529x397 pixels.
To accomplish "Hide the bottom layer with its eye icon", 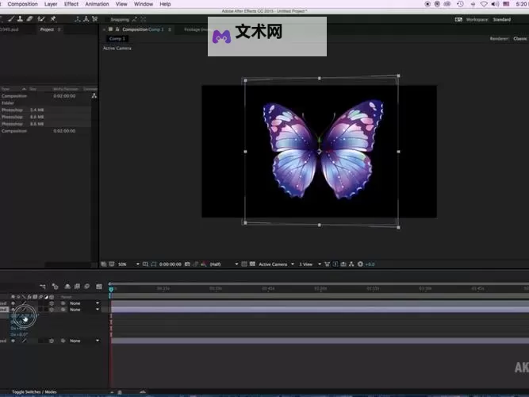I will [x=13, y=341].
